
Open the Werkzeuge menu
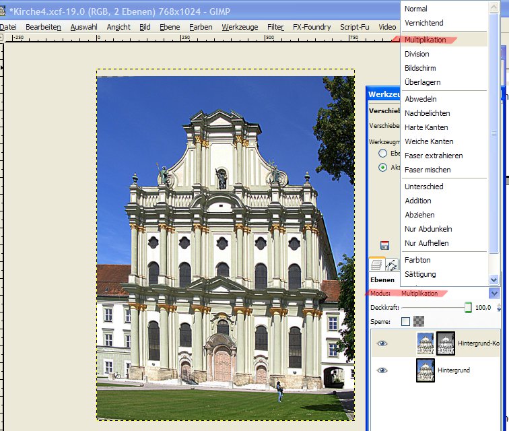[x=240, y=27]
